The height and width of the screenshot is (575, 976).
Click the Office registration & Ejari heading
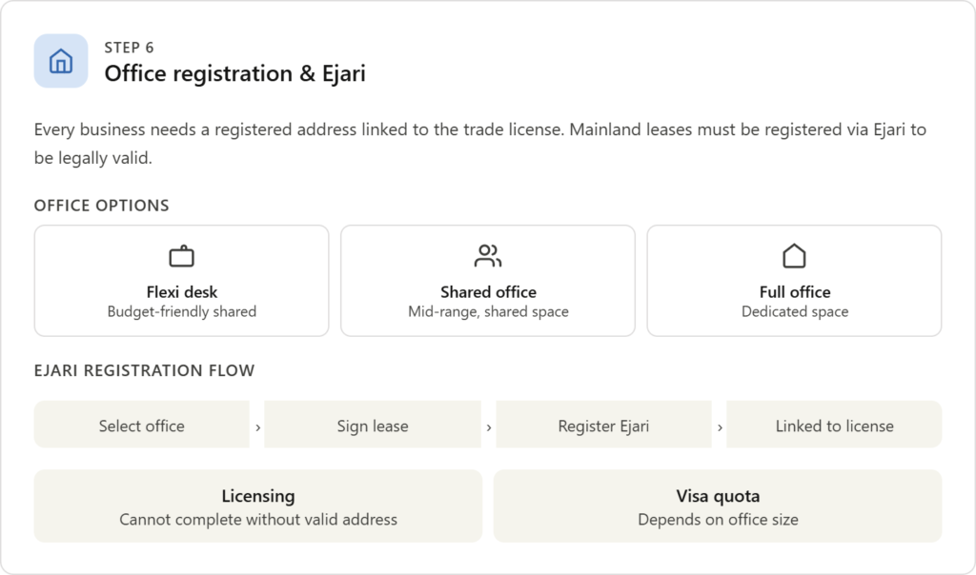click(234, 73)
